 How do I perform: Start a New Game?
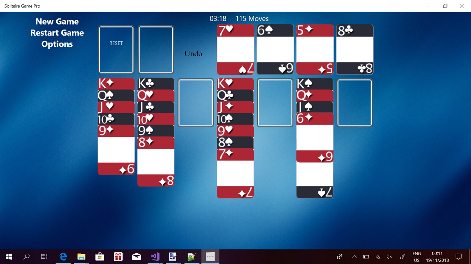pos(57,21)
